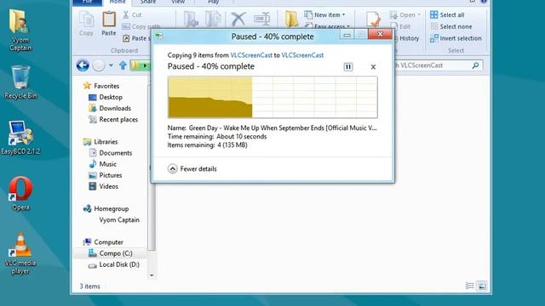This screenshot has width=545, height=306.
Task: Open Local Disk (D:) drive
Action: click(114, 264)
